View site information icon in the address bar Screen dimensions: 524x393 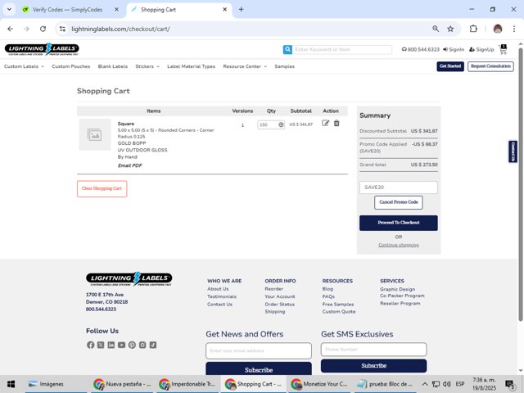[62, 29]
